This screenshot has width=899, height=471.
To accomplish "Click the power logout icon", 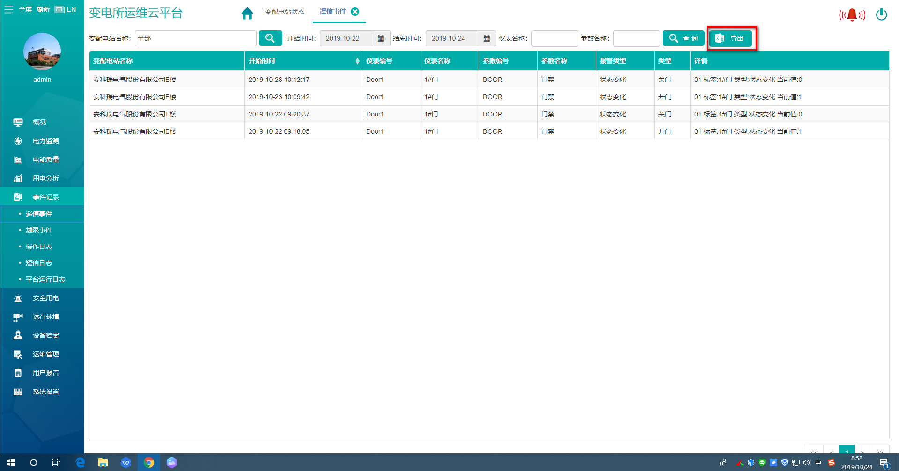I will pos(881,14).
